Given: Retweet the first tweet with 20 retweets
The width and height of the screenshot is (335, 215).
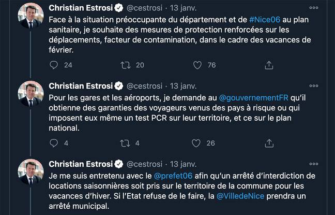Looking at the screenshot, I should [125, 65].
